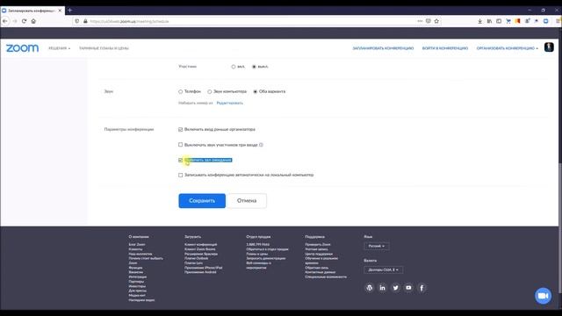Click info icon beside mute participants option
562x316 pixels.
click(x=261, y=145)
